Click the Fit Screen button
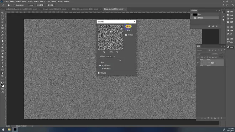 coord(40,5)
